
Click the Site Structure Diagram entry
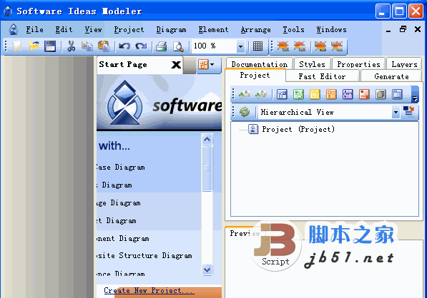pos(144,256)
